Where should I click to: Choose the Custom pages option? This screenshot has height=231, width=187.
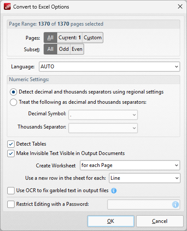93,38
